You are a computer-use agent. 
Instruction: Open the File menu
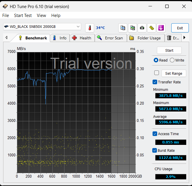(5, 16)
